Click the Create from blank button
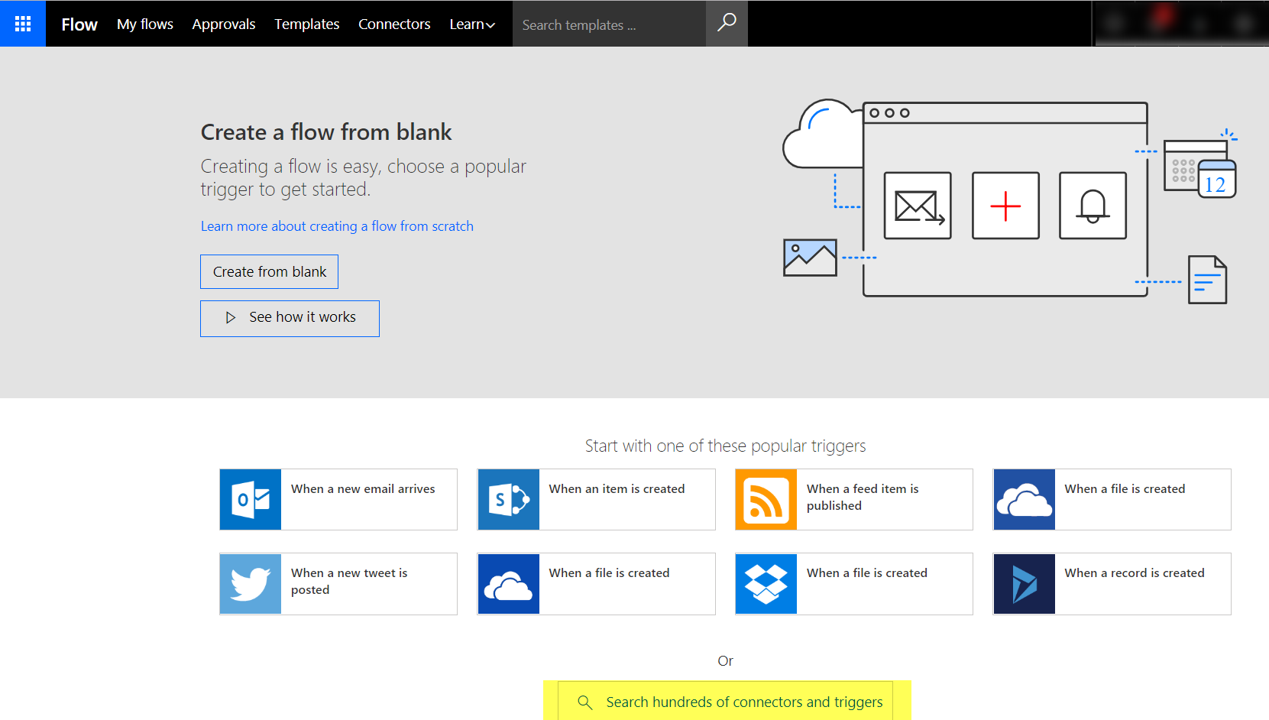The width and height of the screenshot is (1269, 720). click(269, 271)
